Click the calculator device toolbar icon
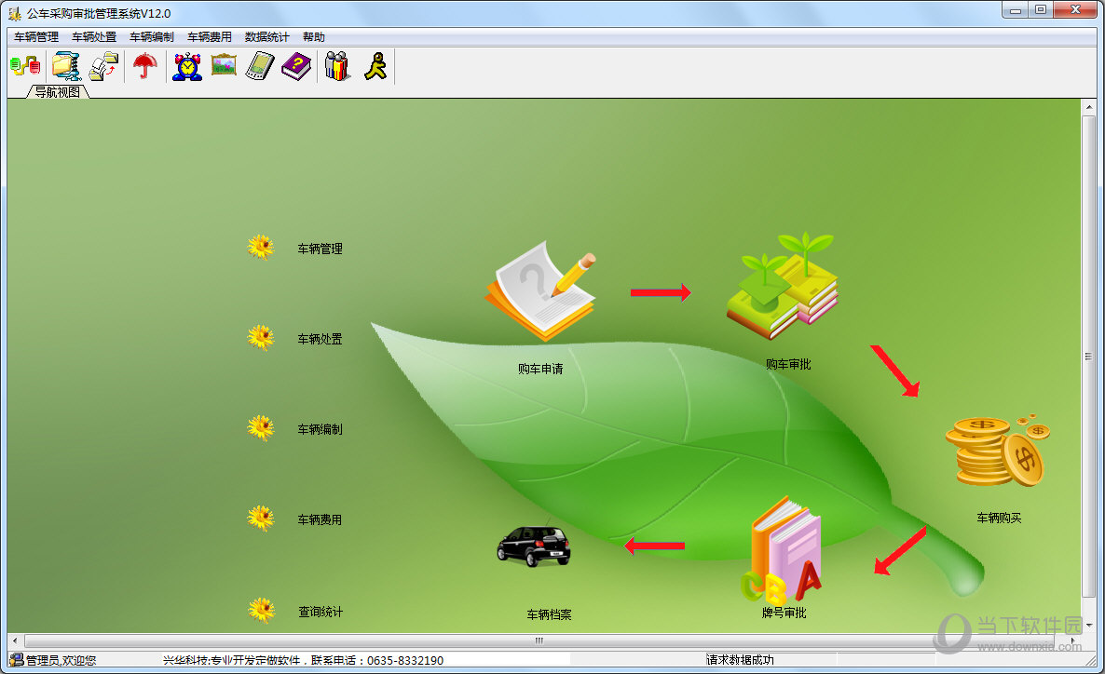This screenshot has width=1105, height=674. 259,66
